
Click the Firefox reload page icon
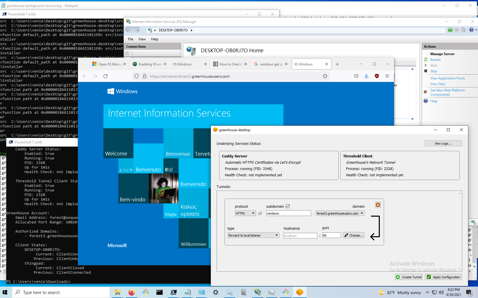105,76
